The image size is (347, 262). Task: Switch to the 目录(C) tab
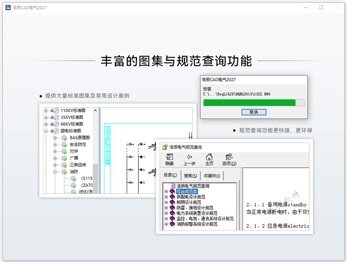[x=170, y=175]
